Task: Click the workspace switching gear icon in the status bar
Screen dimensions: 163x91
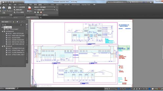Action: coord(140,89)
